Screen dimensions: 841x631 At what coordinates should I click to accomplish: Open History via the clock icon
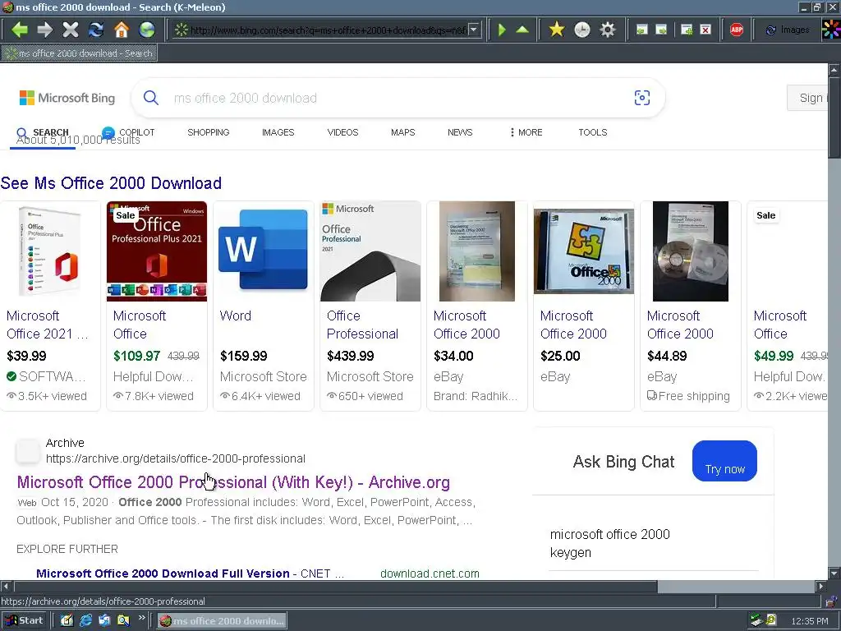(582, 30)
